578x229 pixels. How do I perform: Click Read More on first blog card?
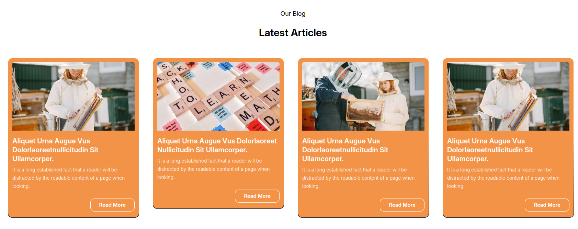click(112, 205)
